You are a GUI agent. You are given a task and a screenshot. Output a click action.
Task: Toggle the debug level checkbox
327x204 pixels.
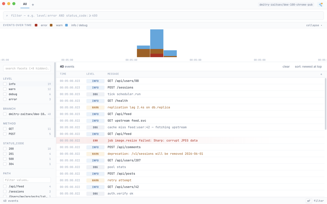pos(5,94)
